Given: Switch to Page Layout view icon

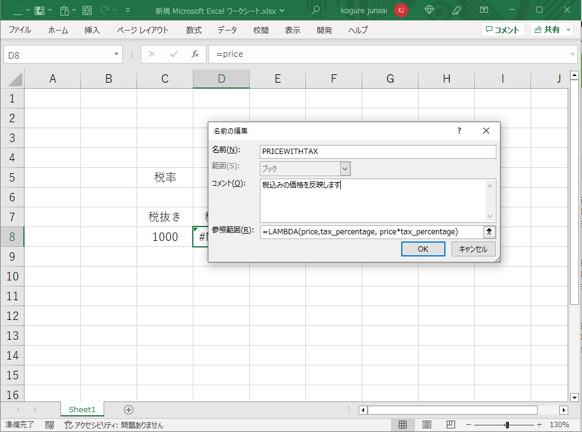Looking at the screenshot, I should [427, 424].
